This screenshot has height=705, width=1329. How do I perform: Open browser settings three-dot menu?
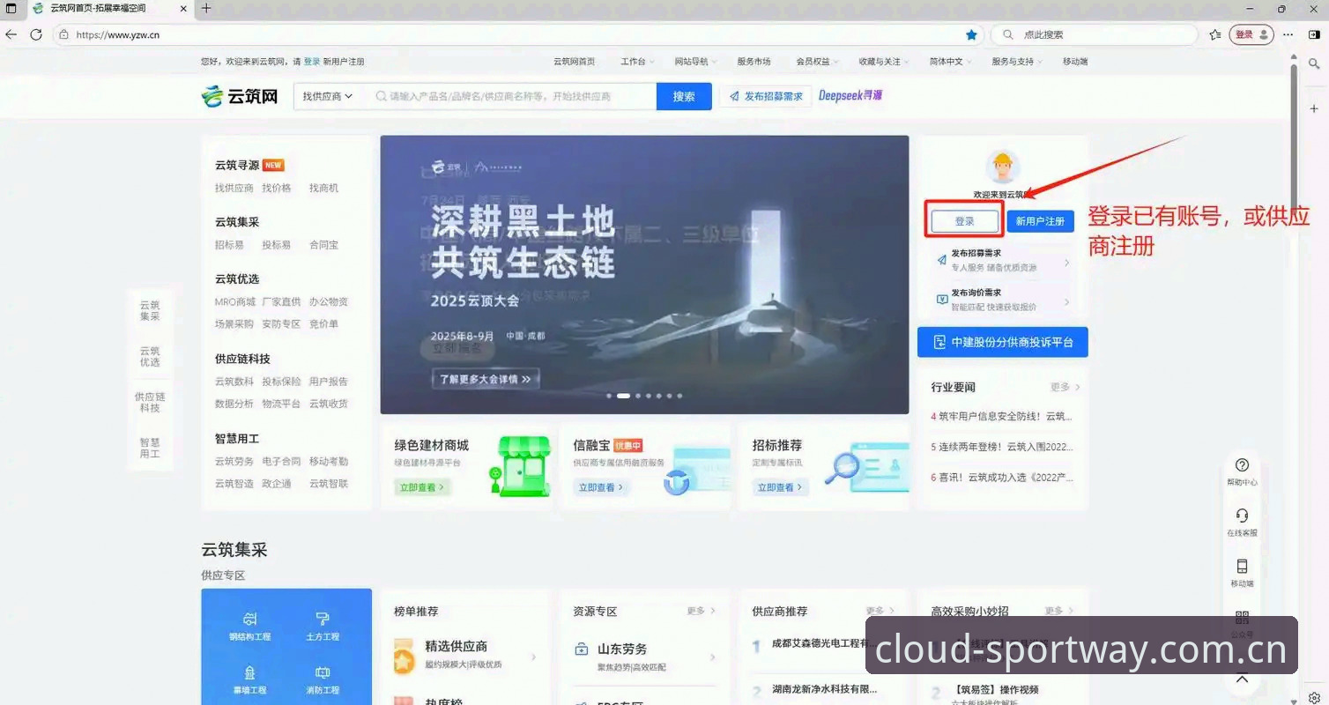(1288, 34)
